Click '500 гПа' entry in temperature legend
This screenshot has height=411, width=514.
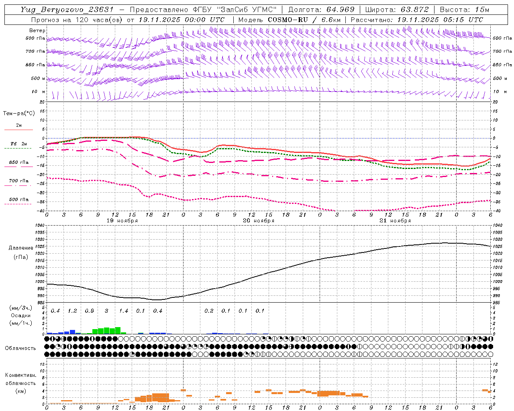[19, 199]
